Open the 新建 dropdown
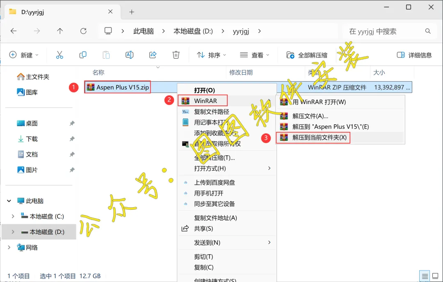Screen dimensions: 443x282 pos(24,55)
